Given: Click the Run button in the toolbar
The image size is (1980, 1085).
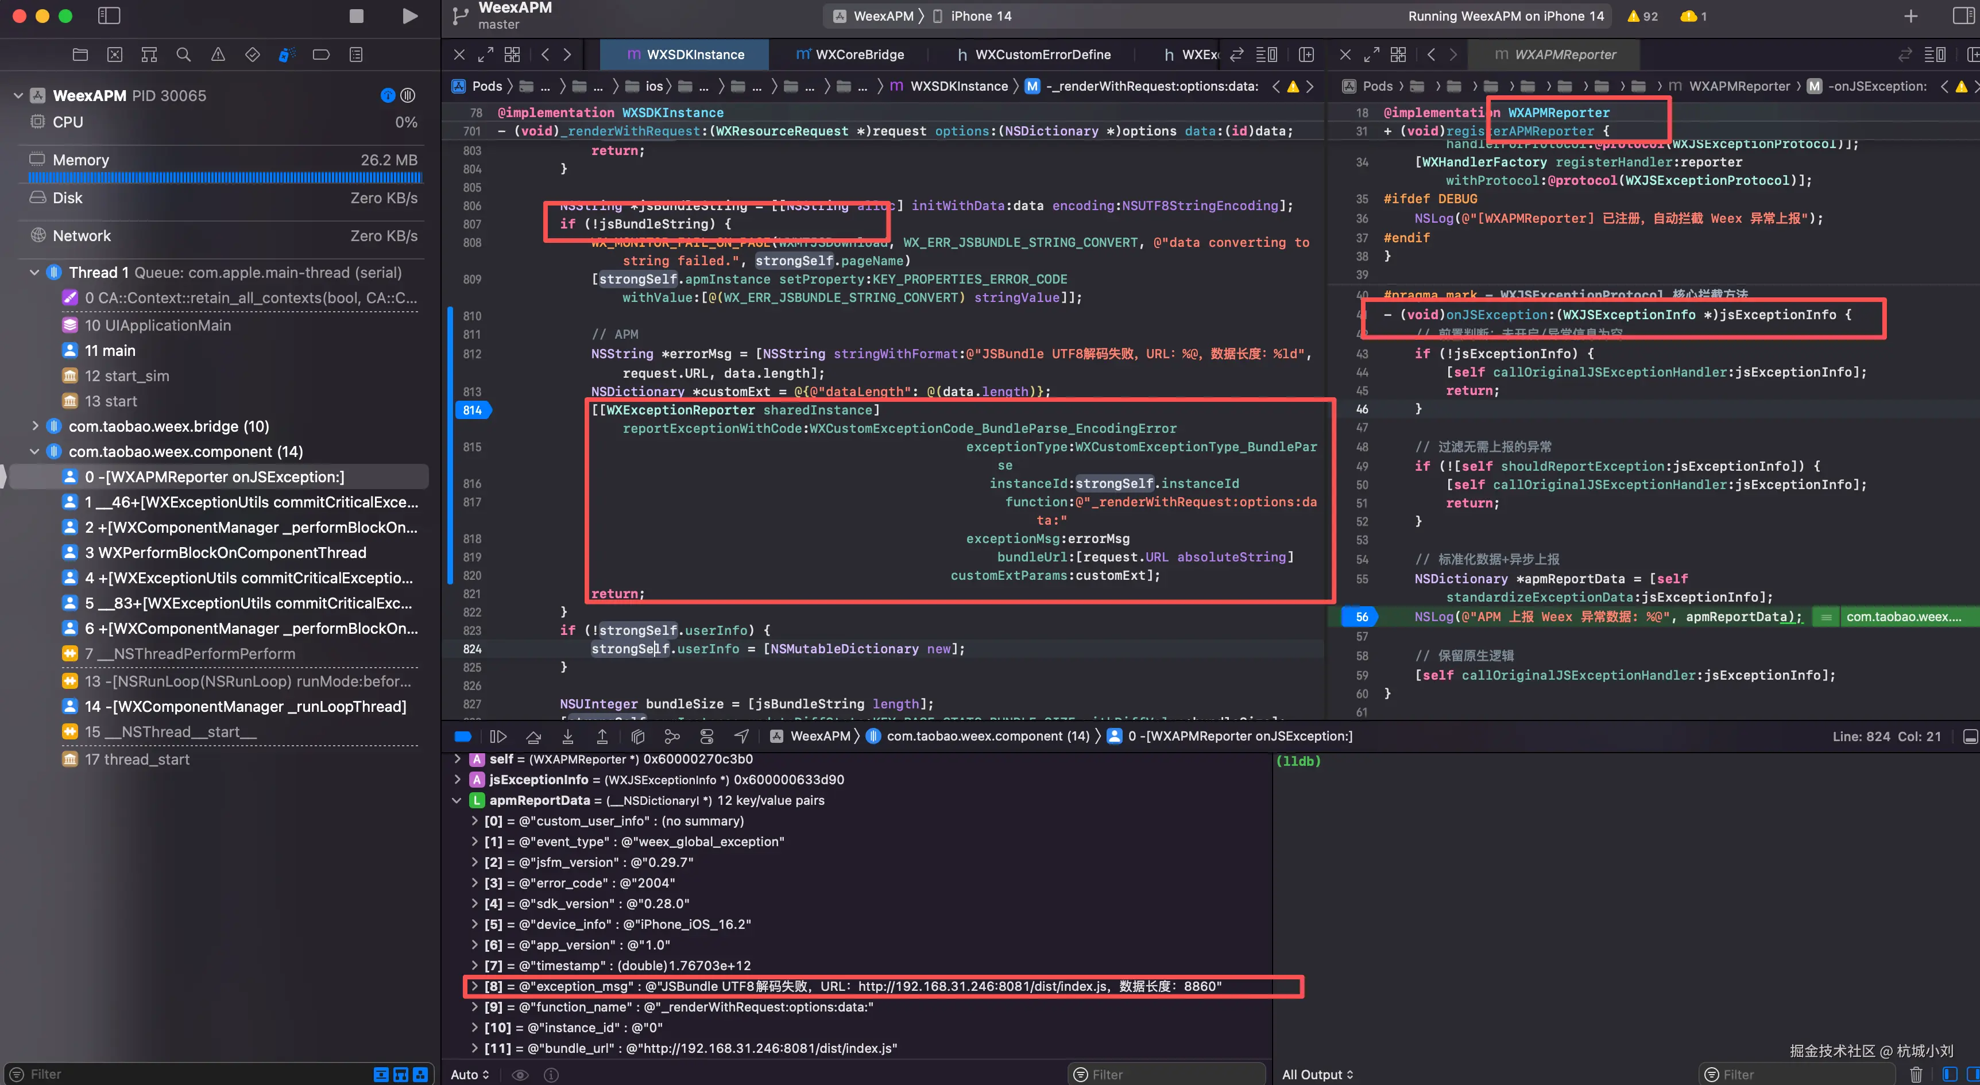Looking at the screenshot, I should (409, 15).
